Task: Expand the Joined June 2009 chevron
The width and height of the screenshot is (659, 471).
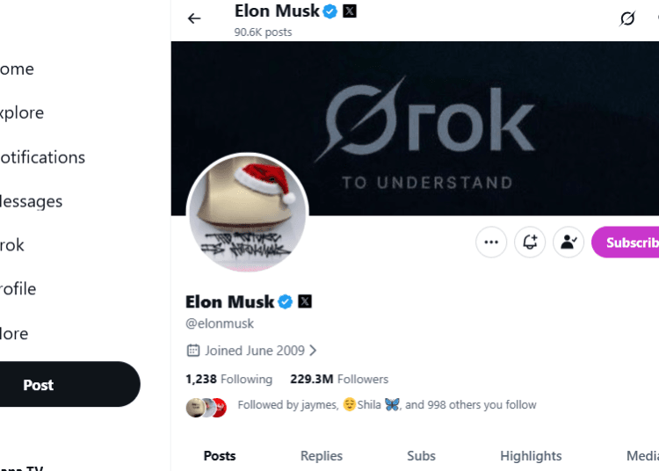Action: tap(314, 351)
